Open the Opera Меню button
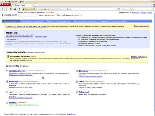The image size is (155, 116). click(x=5, y=5)
